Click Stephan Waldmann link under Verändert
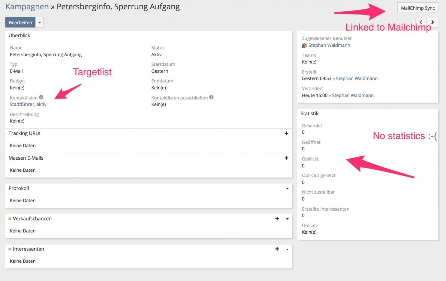Image resolution: width=446 pixels, height=281 pixels. point(353,95)
